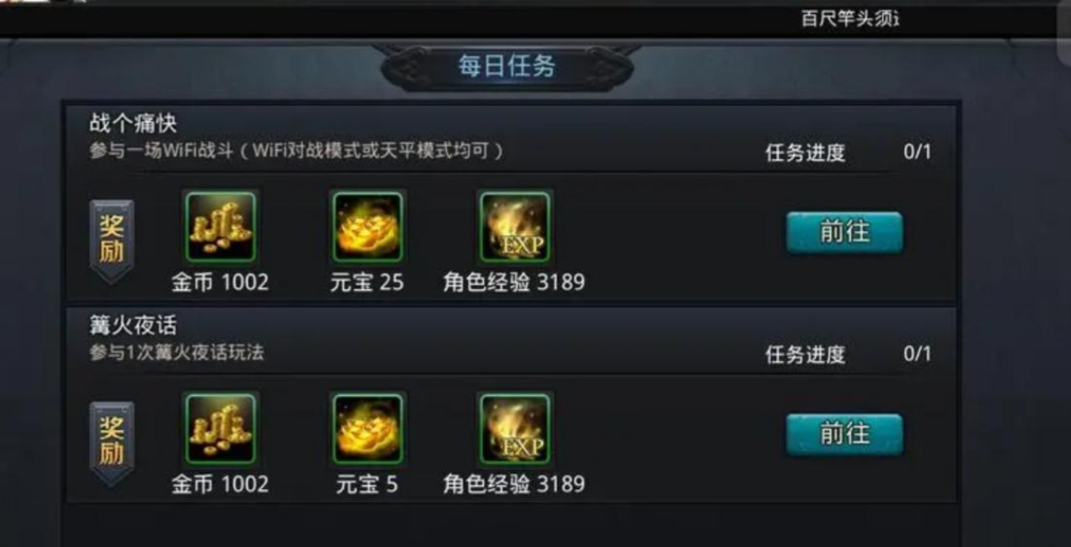Click the 战个痛快 task title

click(x=134, y=123)
